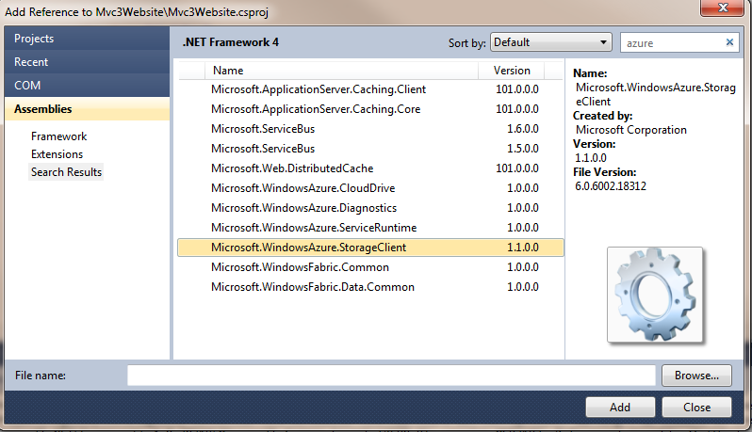Click version 101.0.0.0 cell for DistributedCache

(x=517, y=168)
